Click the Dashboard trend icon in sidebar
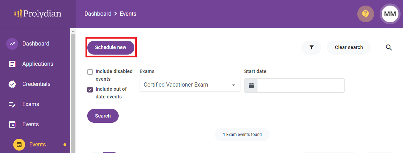Image resolution: width=403 pixels, height=153 pixels. [12, 44]
